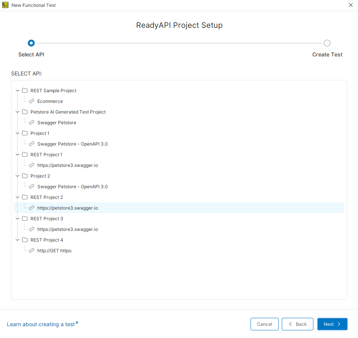This screenshot has height=338, width=358.
Task: Click API link icon under Project 1
Action: (x=32, y=144)
